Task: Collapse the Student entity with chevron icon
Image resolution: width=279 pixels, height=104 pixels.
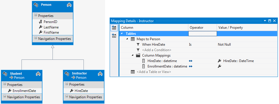Action: pos(38,74)
